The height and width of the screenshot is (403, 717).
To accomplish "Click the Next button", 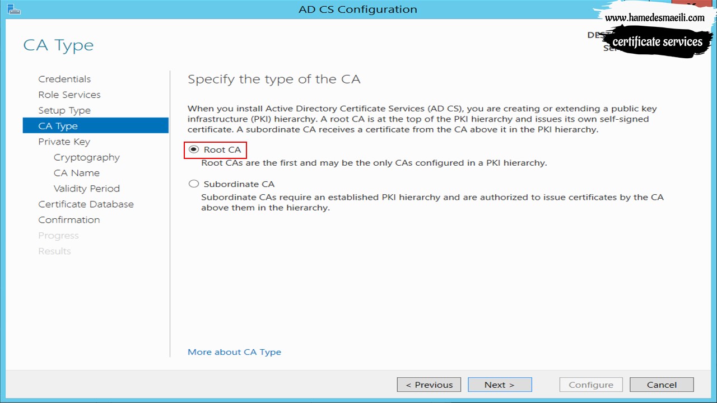I will click(500, 385).
